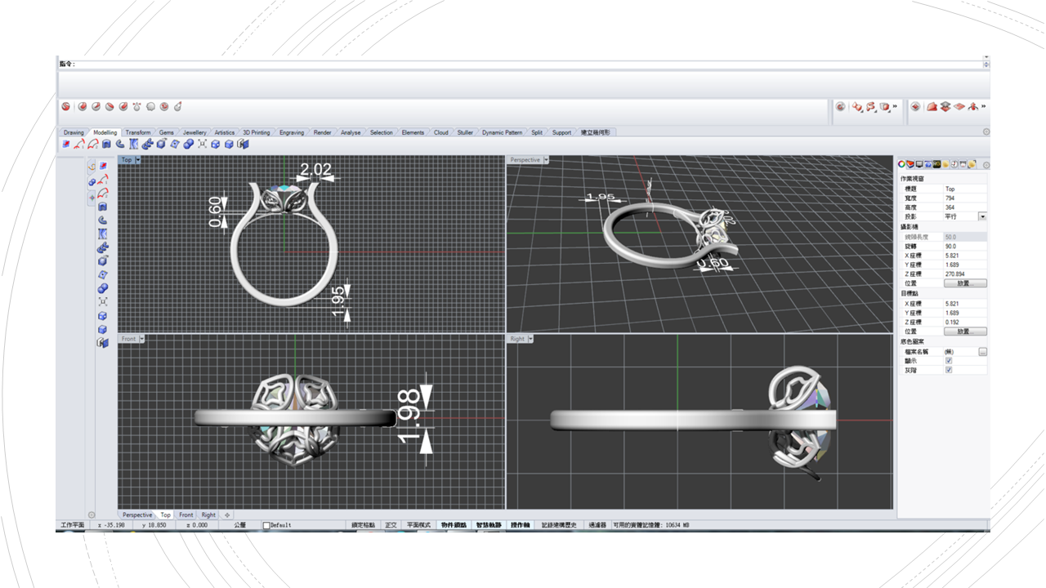
Task: Open the 3D Printing ribbon tab
Action: click(256, 132)
